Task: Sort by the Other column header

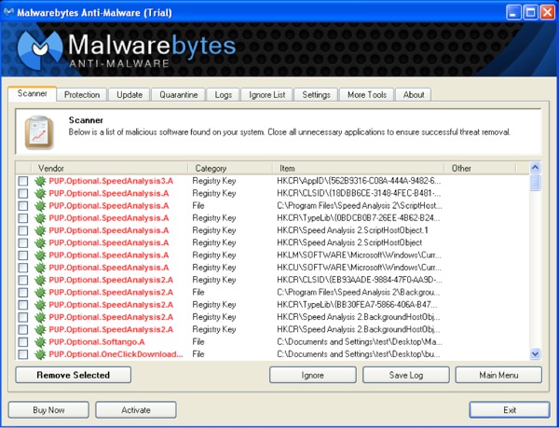Action: 480,168
